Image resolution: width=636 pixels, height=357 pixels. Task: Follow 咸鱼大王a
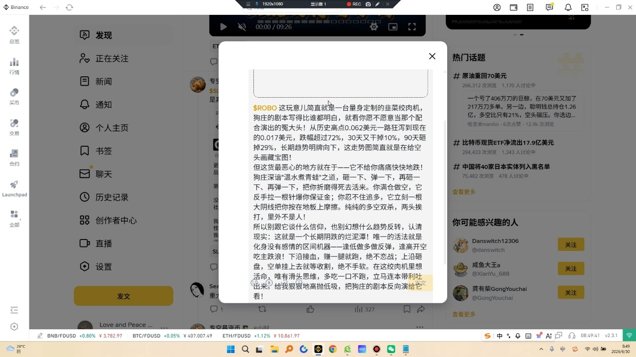[x=571, y=269]
